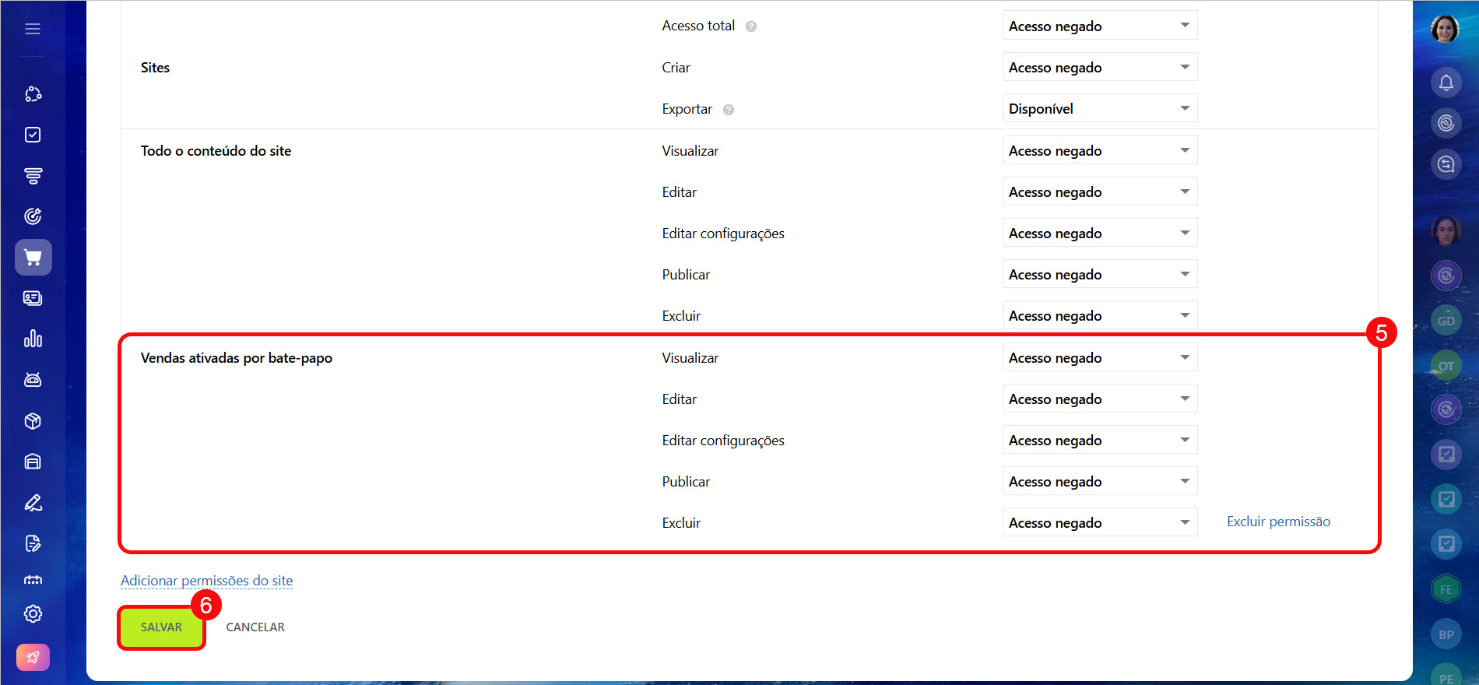The height and width of the screenshot is (685, 1479).
Task: Expand Vendas ativadas por bate-papo Publicar dropdown
Action: [x=1099, y=482]
